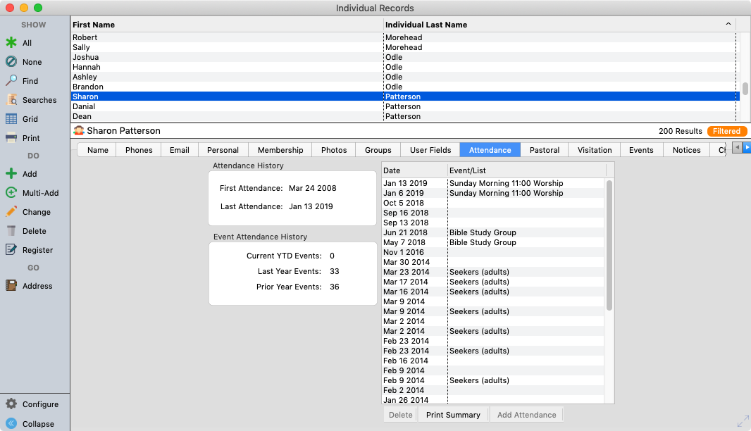Screen dimensions: 751x431
Task: Click the Change pencil icon
Action: [x=11, y=212]
